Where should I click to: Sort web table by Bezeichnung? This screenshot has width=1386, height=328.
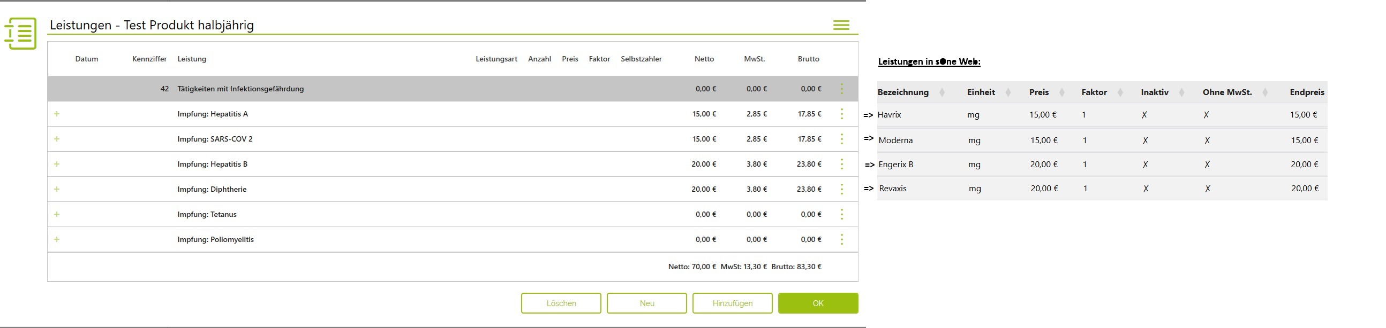click(x=941, y=92)
